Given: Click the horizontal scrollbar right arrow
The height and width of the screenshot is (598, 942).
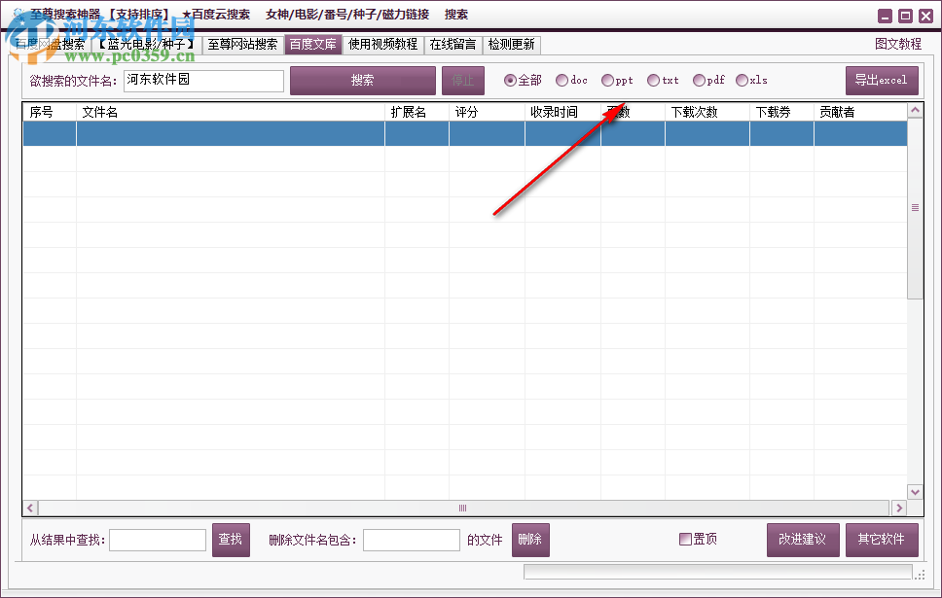Looking at the screenshot, I should pos(899,508).
